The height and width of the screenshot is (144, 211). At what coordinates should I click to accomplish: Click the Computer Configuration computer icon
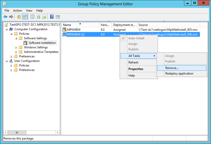pyautogui.click(x=11, y=29)
